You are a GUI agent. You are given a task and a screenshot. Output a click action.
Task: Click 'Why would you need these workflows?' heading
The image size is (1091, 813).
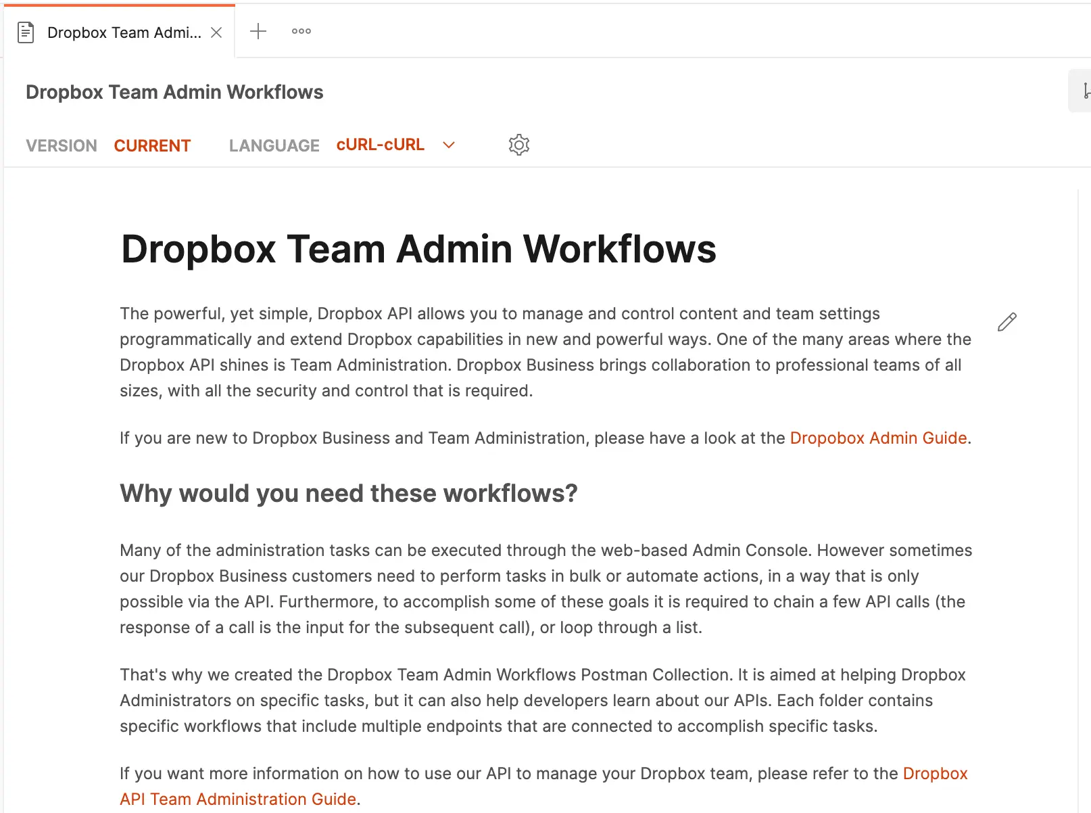[349, 493]
